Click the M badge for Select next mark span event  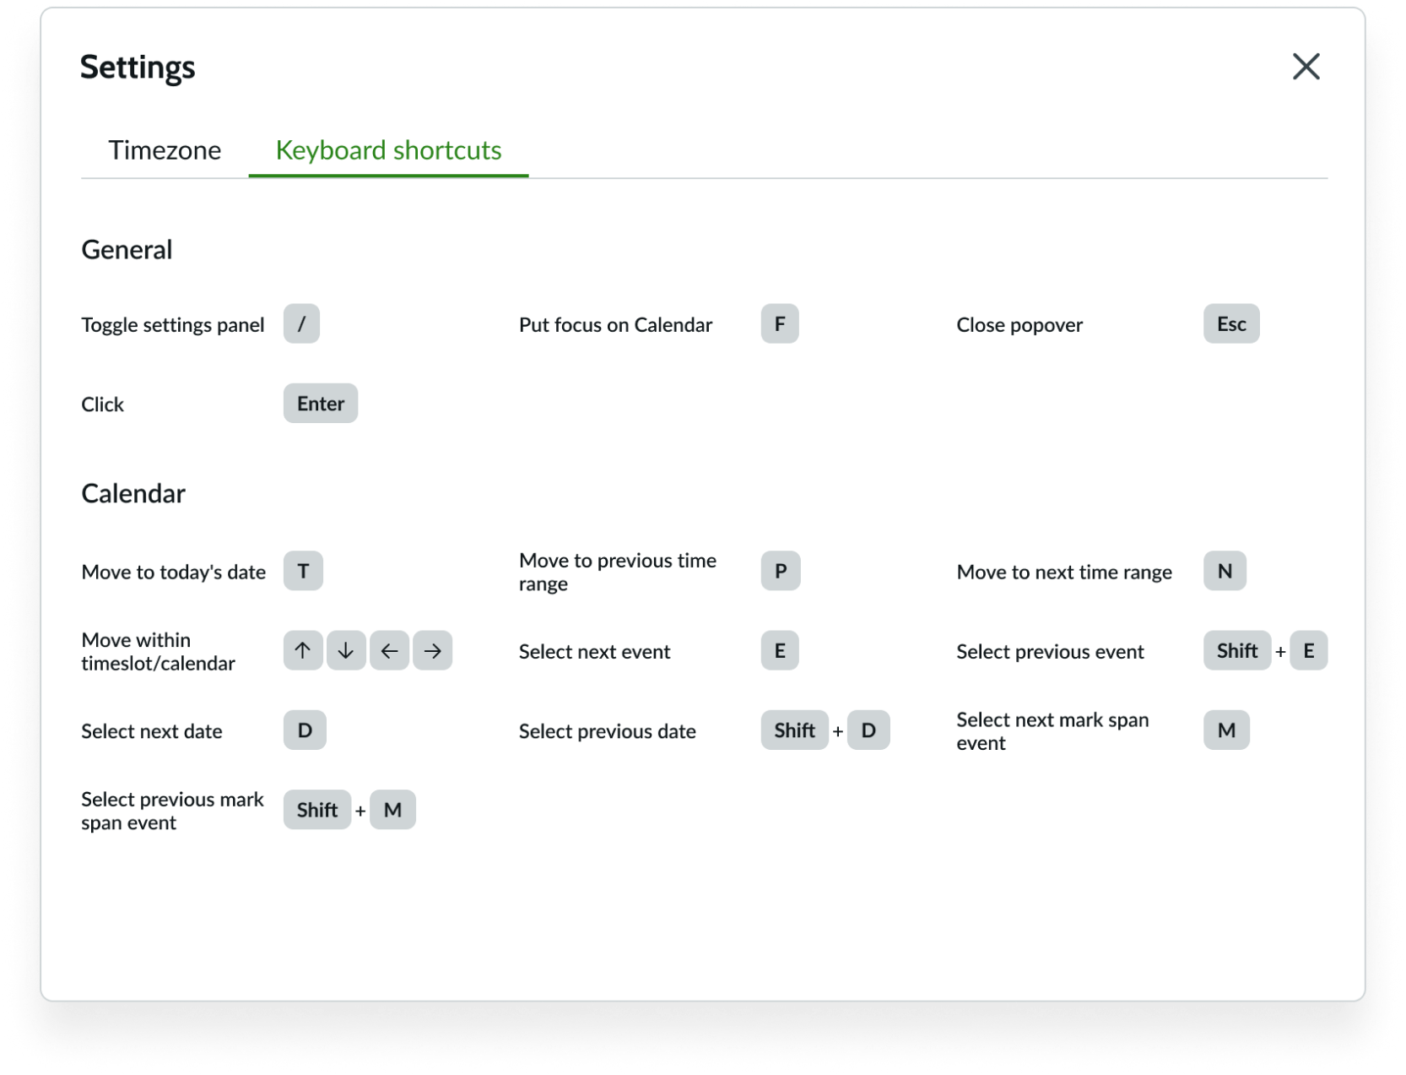(1226, 730)
